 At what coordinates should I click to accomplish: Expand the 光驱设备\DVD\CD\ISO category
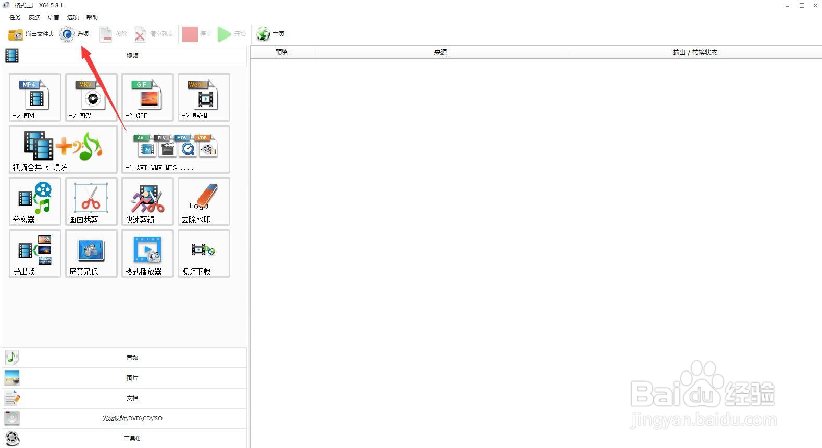click(124, 418)
